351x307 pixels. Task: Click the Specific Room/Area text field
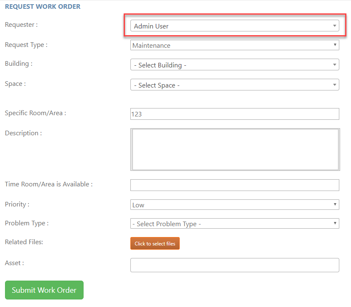234,114
